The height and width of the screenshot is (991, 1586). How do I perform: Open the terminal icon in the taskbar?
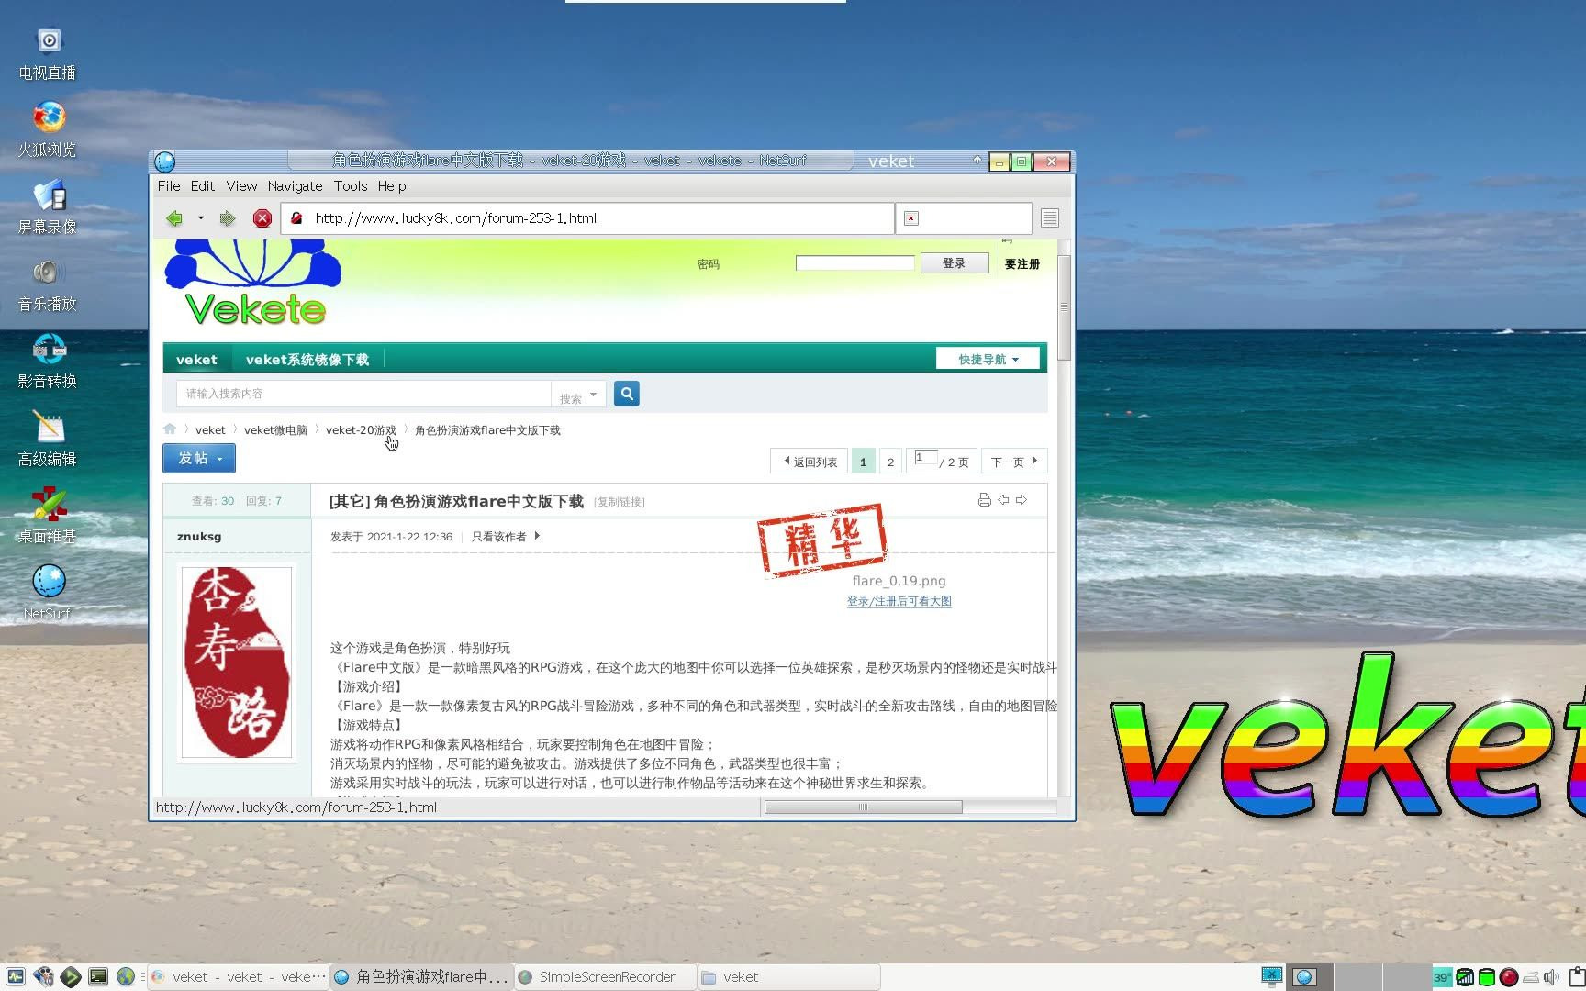pyautogui.click(x=98, y=977)
